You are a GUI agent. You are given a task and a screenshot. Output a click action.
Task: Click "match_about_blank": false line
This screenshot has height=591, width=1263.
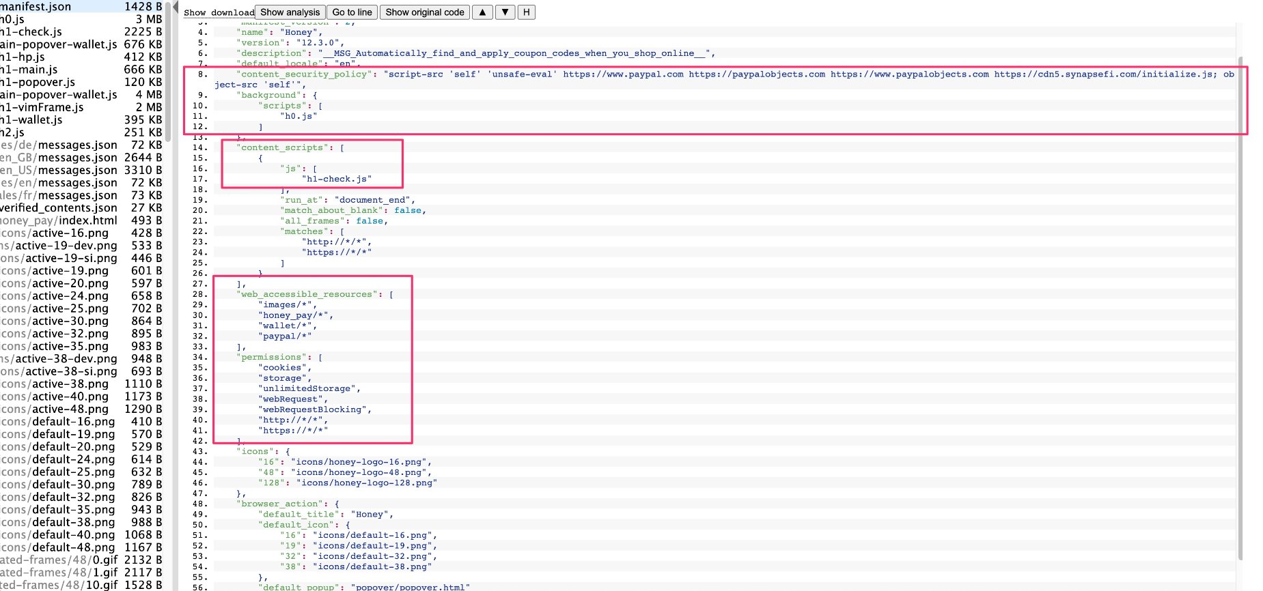pos(353,210)
